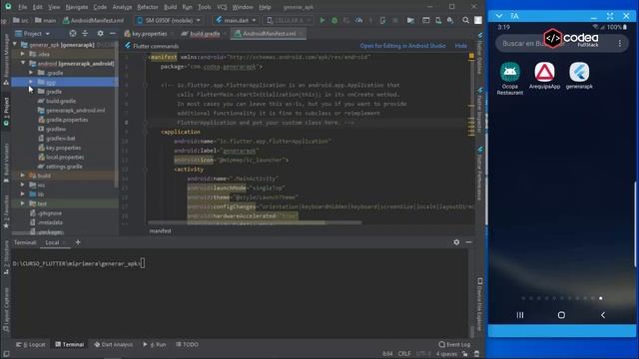Viewport: 639px width, 359px height.
Task: Expand the .gradle folder
Action: (x=31, y=73)
